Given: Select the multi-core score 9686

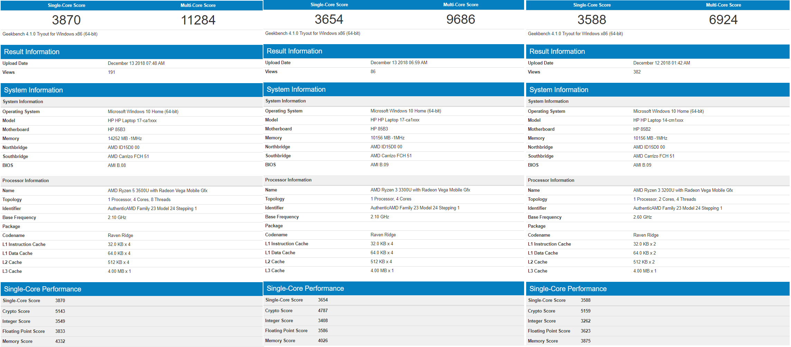Looking at the screenshot, I should (x=460, y=19).
